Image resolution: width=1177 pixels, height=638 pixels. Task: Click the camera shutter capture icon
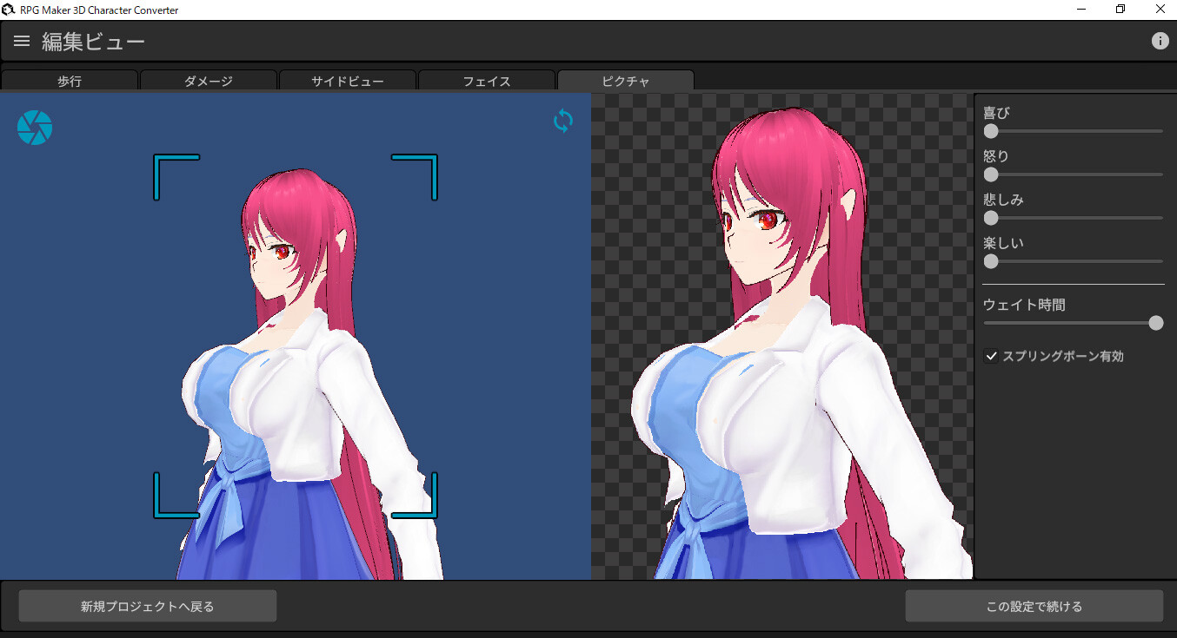coord(35,127)
